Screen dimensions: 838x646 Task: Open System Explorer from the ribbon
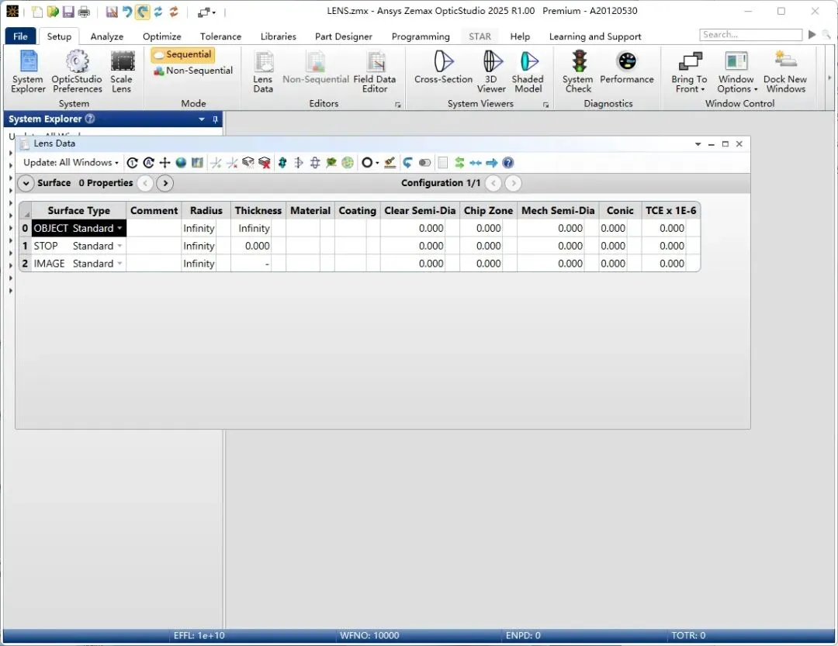coord(29,71)
